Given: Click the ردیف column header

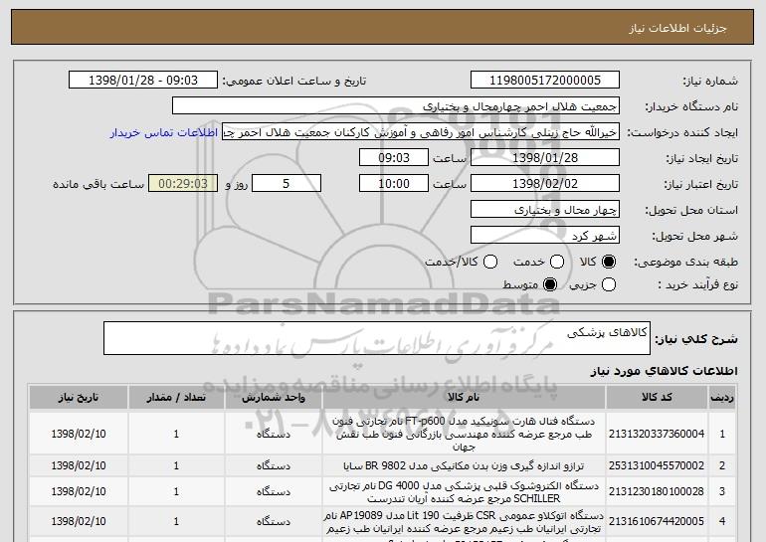Looking at the screenshot, I should [x=722, y=398].
